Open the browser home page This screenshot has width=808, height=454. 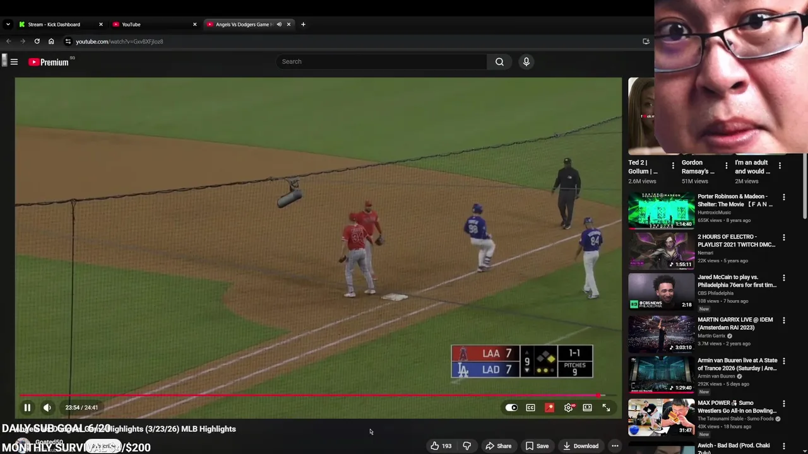(51, 42)
